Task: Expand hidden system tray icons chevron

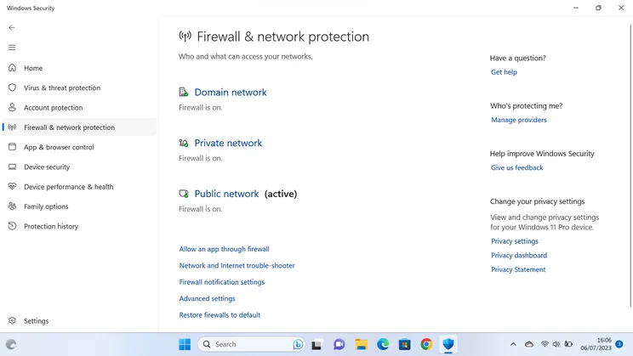Action: click(513, 344)
